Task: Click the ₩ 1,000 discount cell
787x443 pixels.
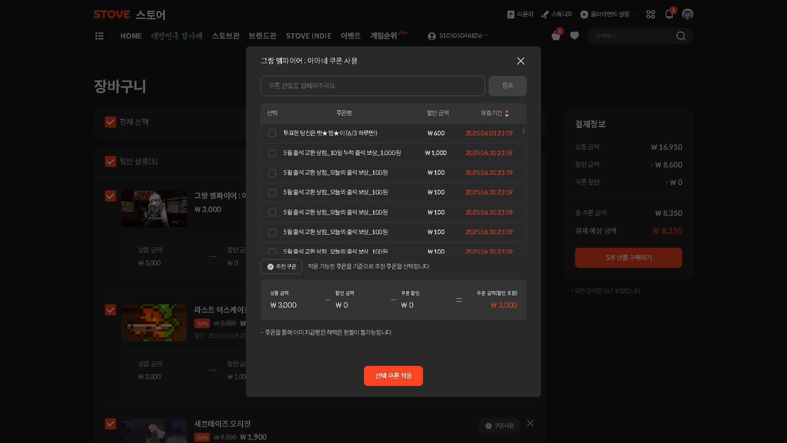Action: tap(436, 153)
